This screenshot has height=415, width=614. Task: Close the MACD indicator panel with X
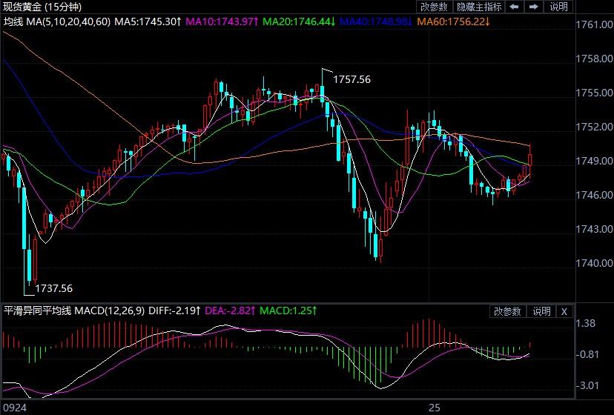click(564, 312)
